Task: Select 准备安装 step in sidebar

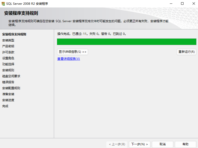Action: (x=8, y=94)
